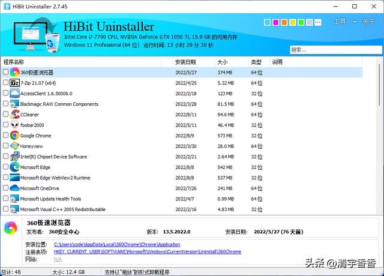Click the 241 MB size of OneDrive
The height and width of the screenshot is (276, 384).
coord(225,188)
